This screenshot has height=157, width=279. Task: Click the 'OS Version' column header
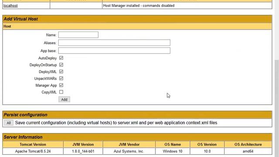pyautogui.click(x=207, y=144)
